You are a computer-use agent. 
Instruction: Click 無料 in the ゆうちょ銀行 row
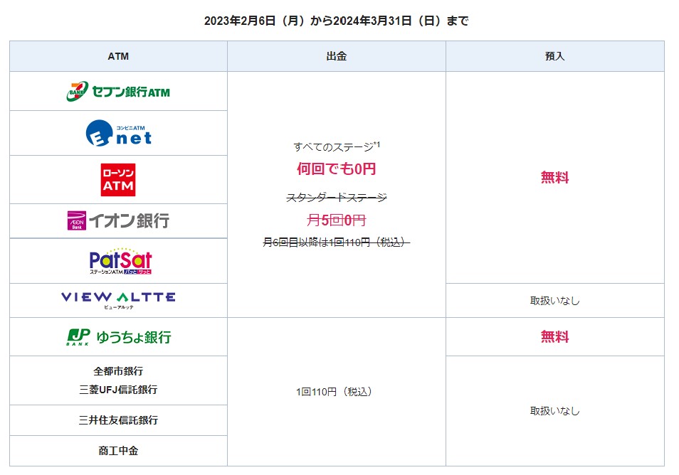(554, 336)
